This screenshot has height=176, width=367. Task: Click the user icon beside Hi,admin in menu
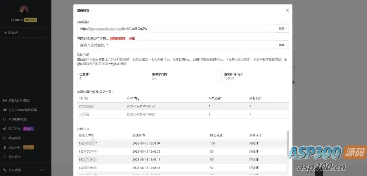pyautogui.click(x=4, y=147)
